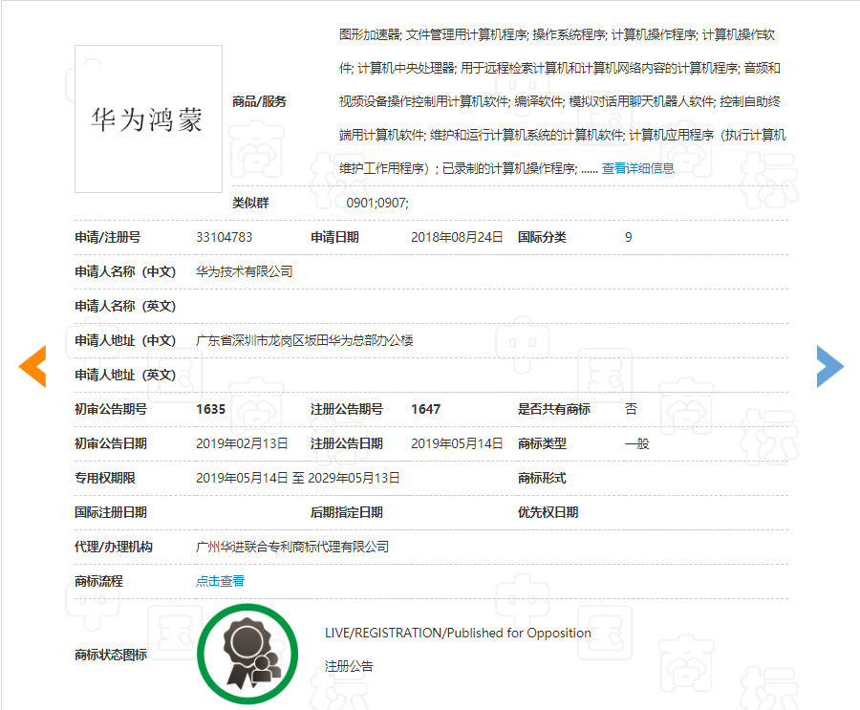The height and width of the screenshot is (710, 860).
Task: Click the 申请人名称（英文） label
Action: coord(125,306)
